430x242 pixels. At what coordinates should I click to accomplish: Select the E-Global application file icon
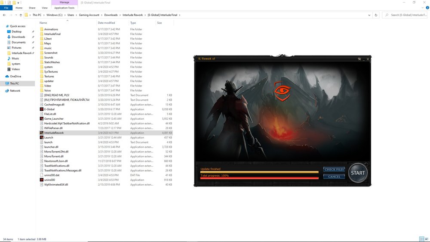tap(41, 109)
